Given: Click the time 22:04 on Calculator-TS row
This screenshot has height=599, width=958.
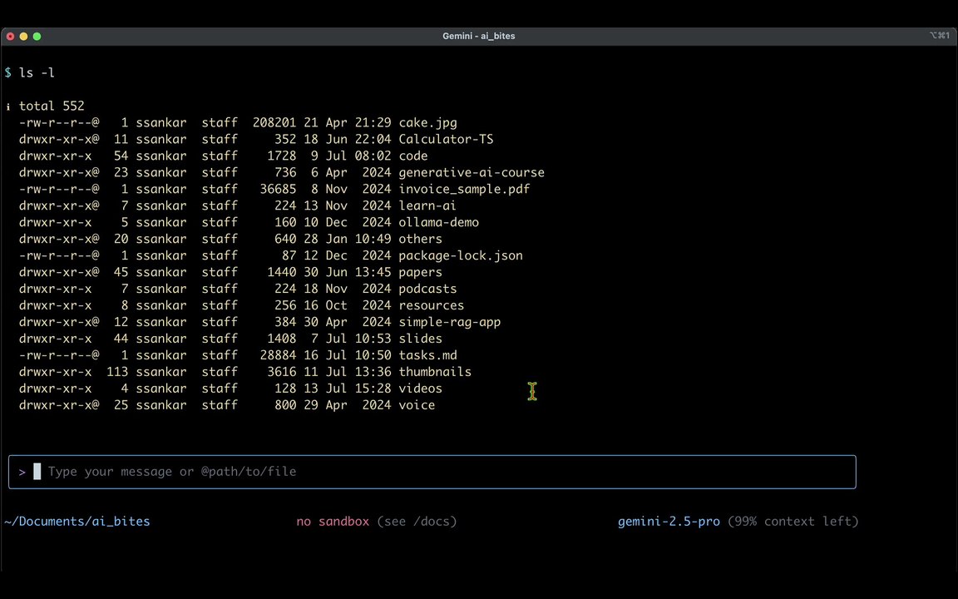Looking at the screenshot, I should click(x=373, y=139).
